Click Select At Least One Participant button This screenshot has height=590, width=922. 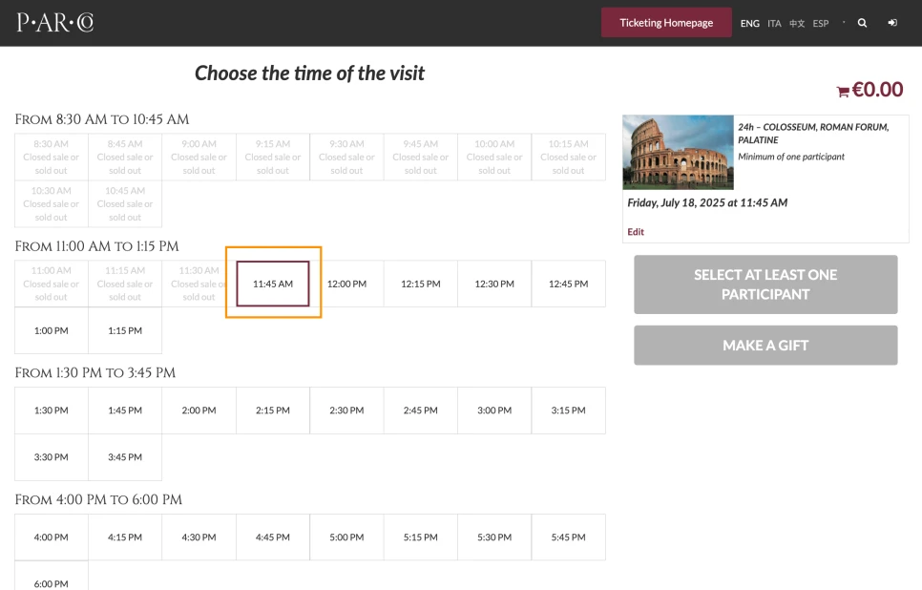click(765, 284)
